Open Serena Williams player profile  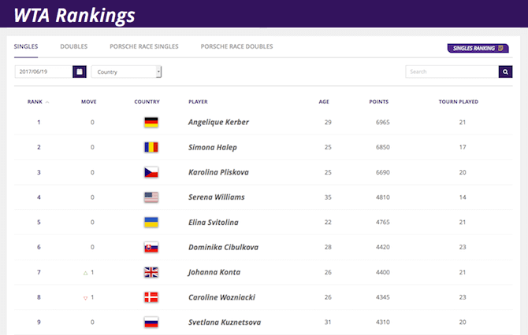tap(217, 197)
